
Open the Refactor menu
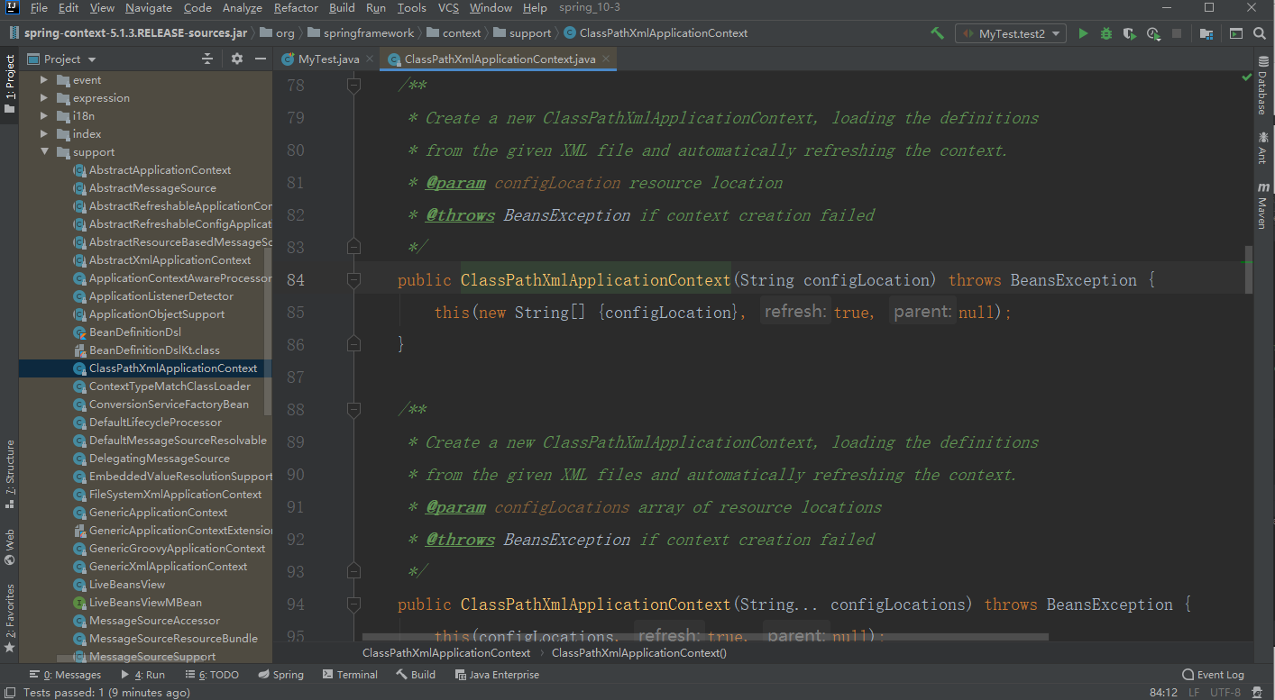[x=296, y=8]
